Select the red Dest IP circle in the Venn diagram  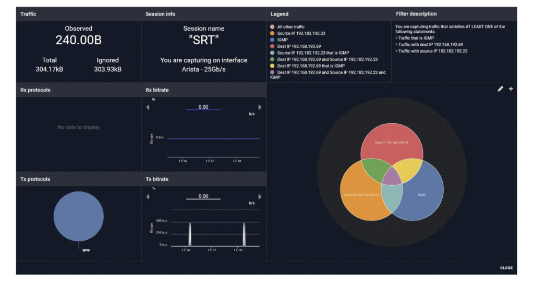coord(391,143)
